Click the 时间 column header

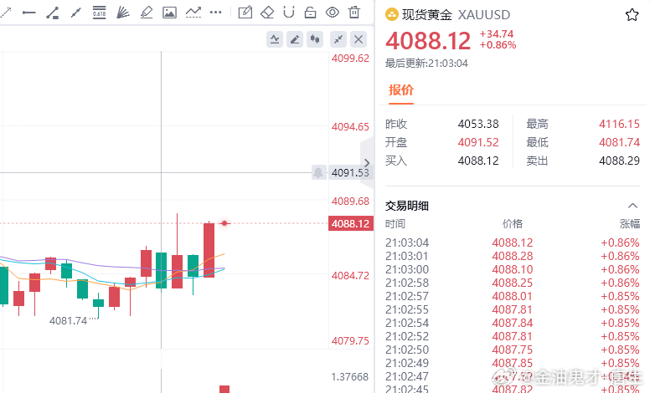pyautogui.click(x=395, y=224)
